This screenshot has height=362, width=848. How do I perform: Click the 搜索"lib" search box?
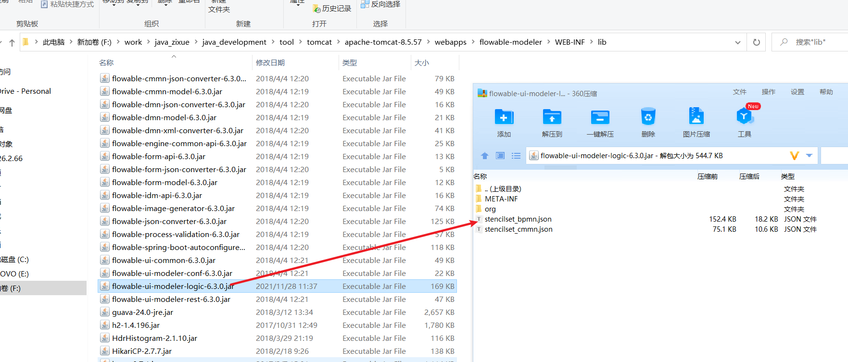pyautogui.click(x=810, y=42)
